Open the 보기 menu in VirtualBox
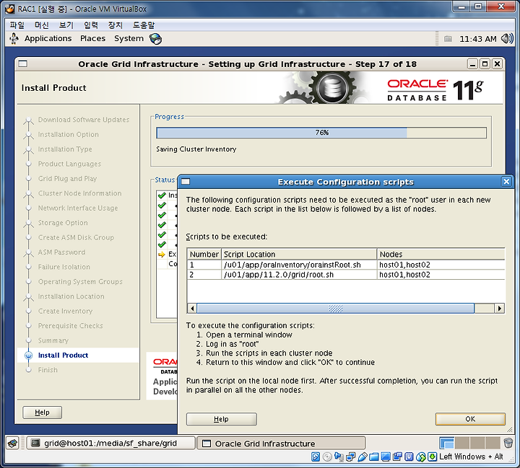 tap(66, 25)
